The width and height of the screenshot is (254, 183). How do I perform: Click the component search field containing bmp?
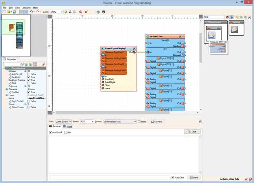pos(214,17)
